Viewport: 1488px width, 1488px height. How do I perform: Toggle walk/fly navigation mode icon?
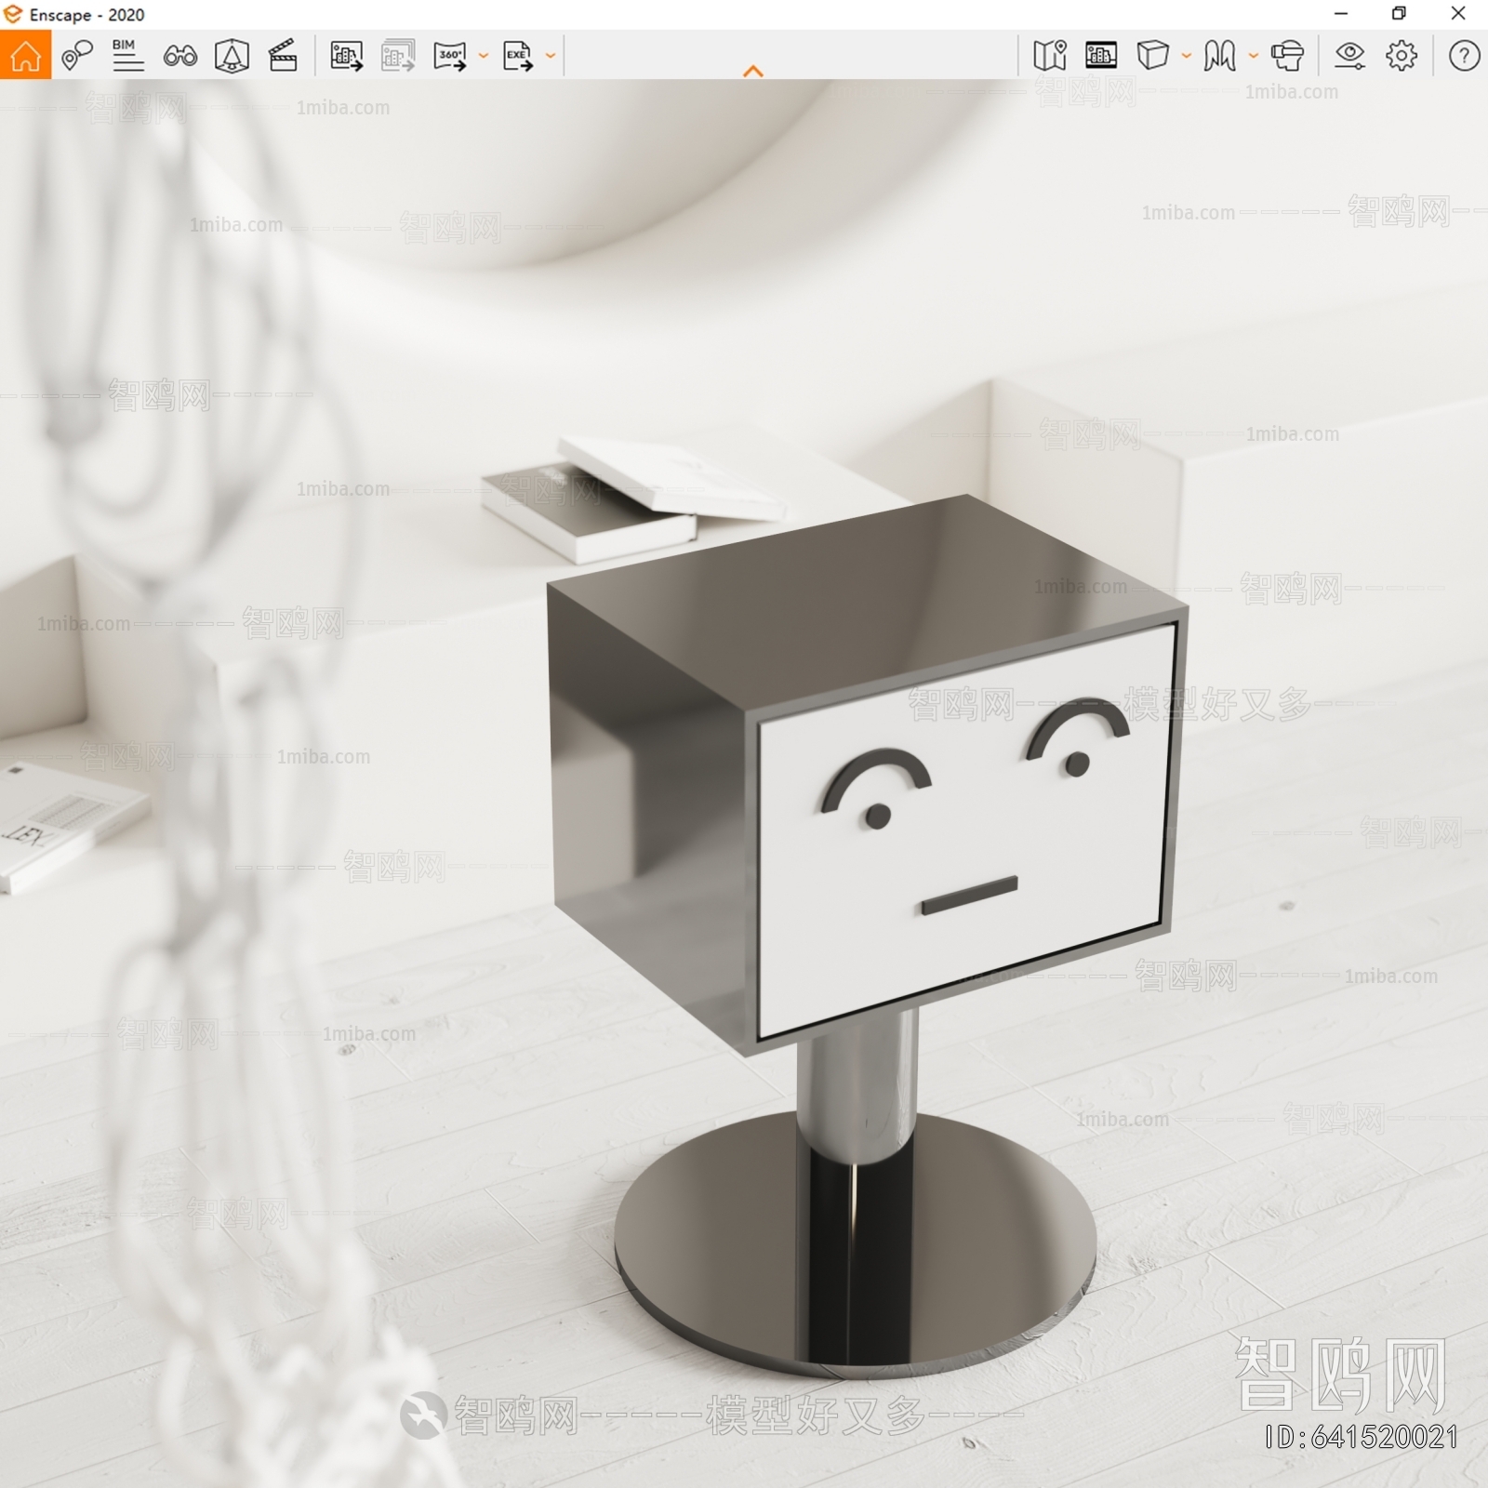(1219, 56)
